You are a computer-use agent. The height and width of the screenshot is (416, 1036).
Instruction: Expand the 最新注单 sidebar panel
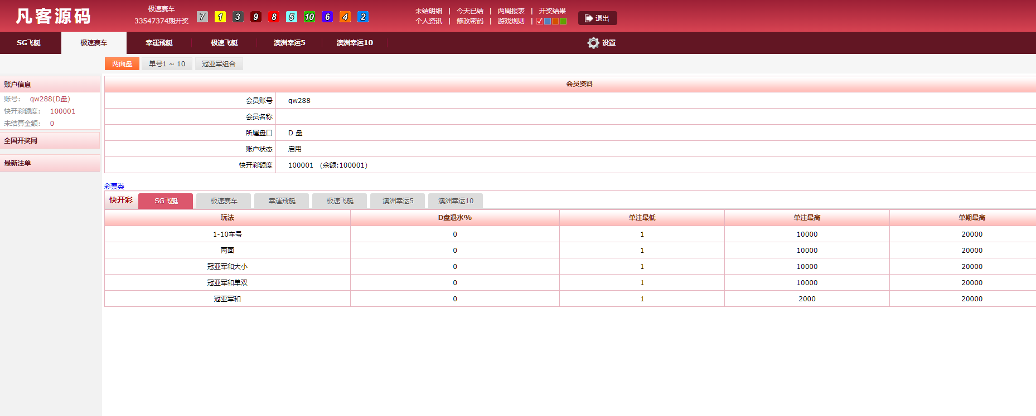(50, 163)
